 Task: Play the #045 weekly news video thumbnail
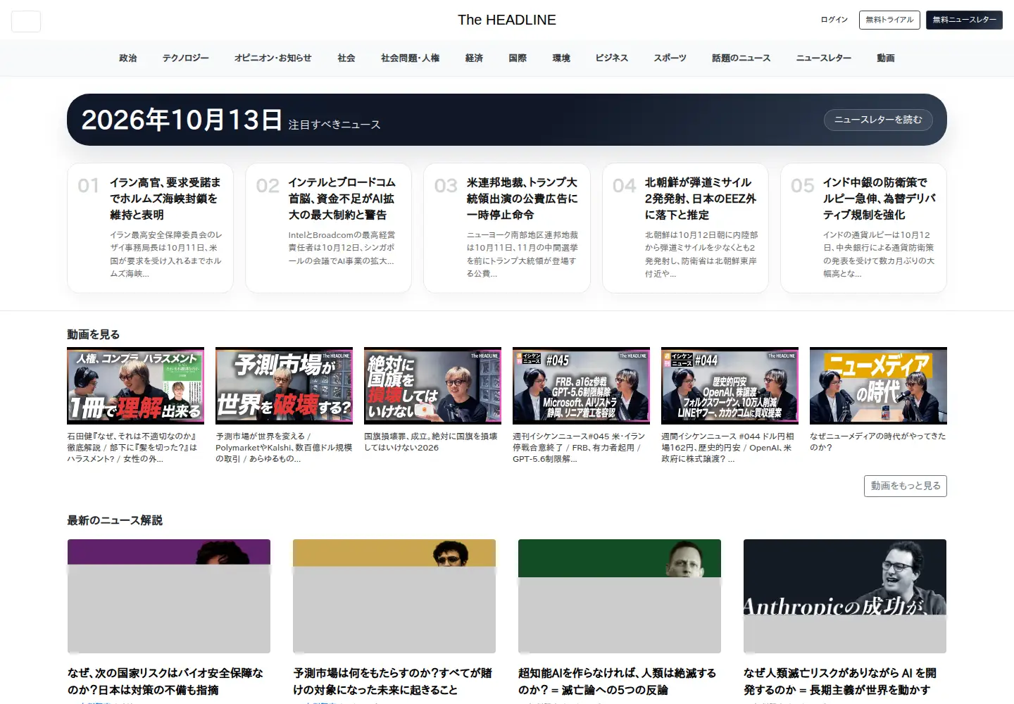coord(581,385)
